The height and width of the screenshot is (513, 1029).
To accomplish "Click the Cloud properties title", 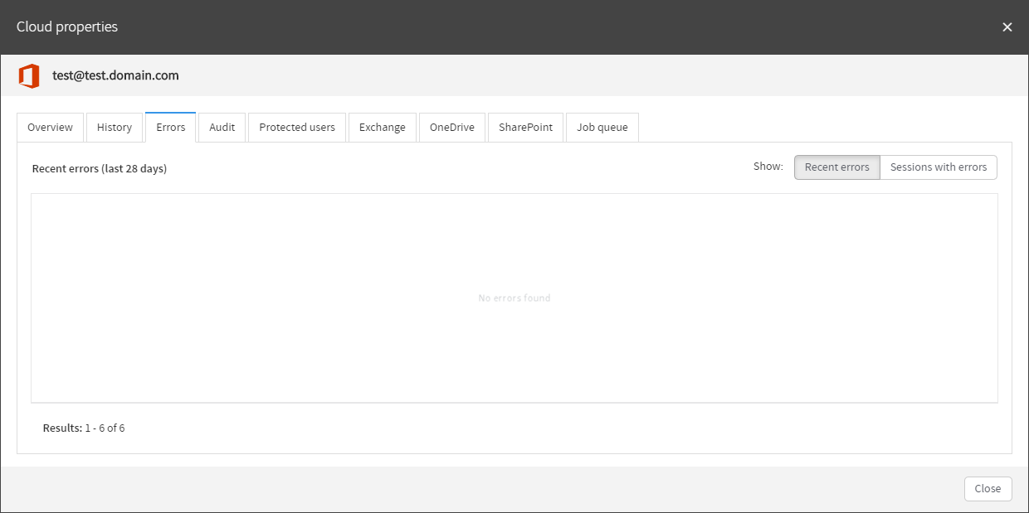I will pyautogui.click(x=67, y=27).
